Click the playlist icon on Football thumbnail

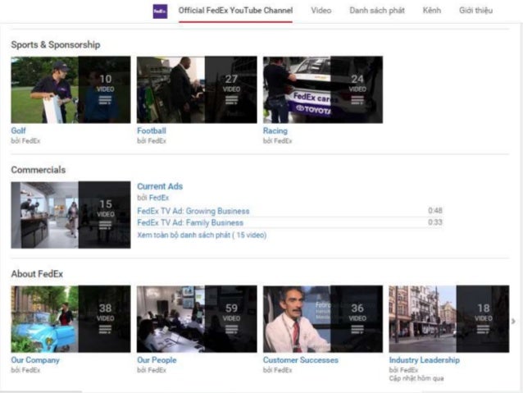click(x=231, y=100)
